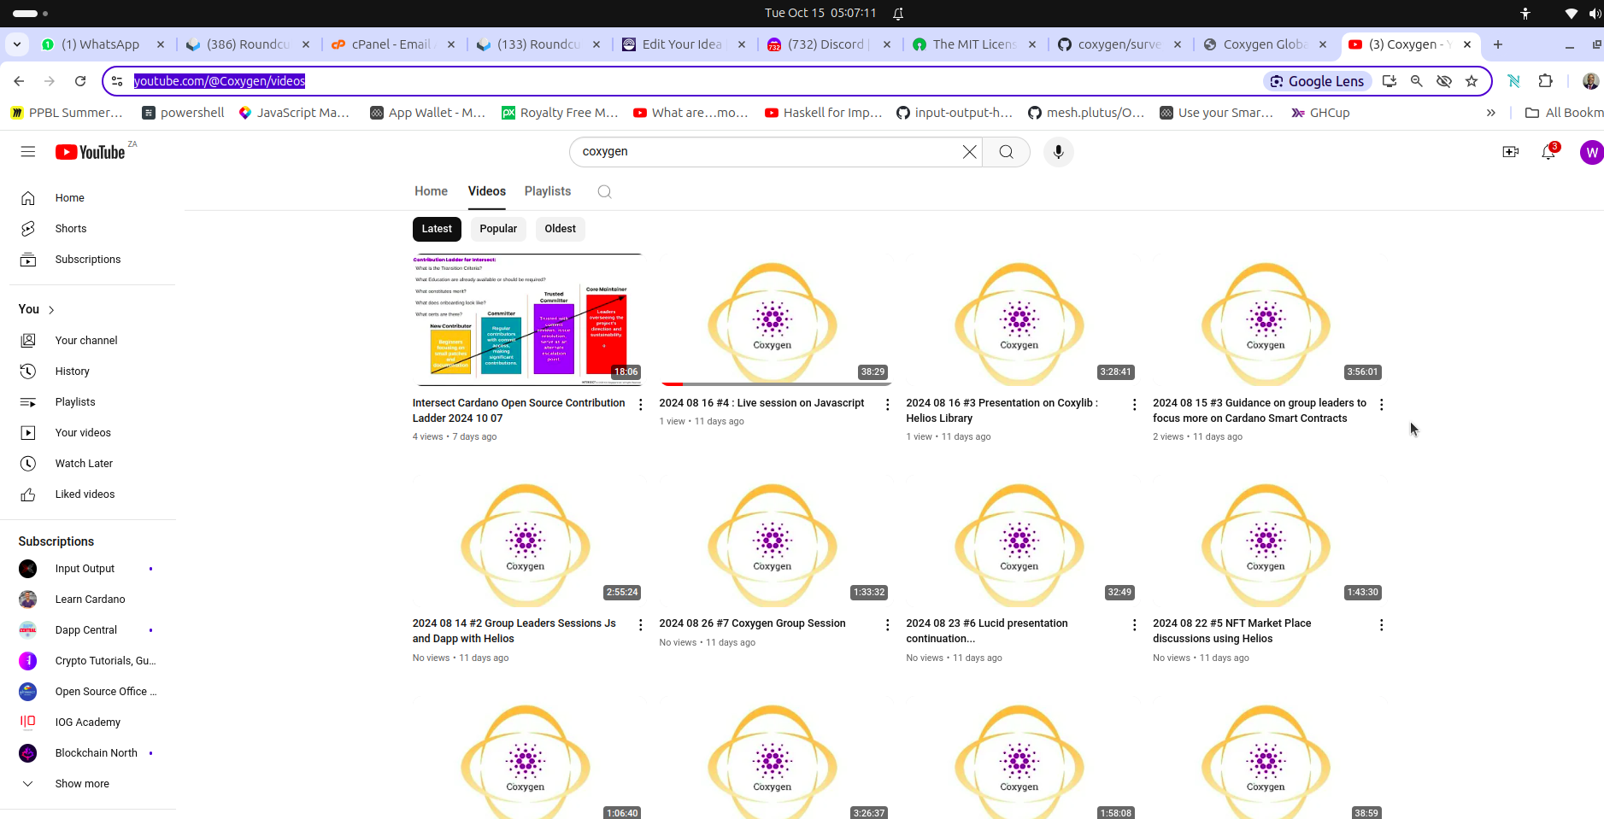The width and height of the screenshot is (1604, 819).
Task: Open the notifications bell
Action: [x=1548, y=152]
